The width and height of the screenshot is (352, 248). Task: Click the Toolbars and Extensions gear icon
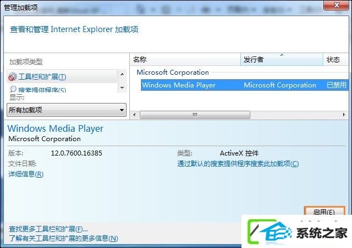(12, 77)
